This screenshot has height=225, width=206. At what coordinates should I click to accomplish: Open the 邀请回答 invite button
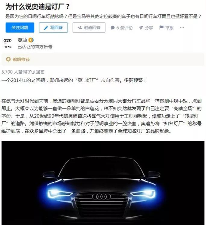coord(89,28)
